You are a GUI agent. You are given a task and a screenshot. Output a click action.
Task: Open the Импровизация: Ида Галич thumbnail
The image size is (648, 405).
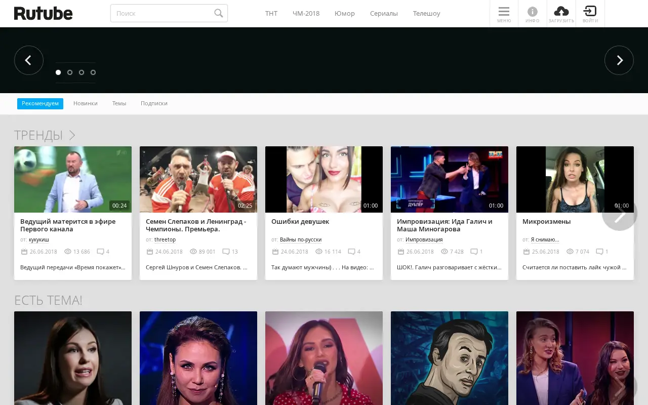pyautogui.click(x=450, y=179)
